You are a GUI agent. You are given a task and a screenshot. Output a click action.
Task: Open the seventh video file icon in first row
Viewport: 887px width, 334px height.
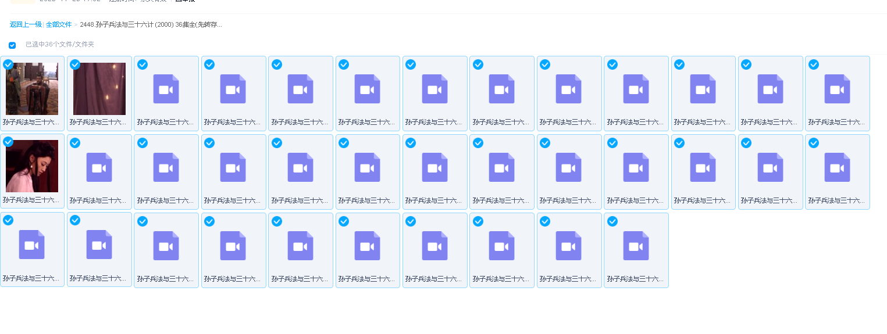[434, 89]
